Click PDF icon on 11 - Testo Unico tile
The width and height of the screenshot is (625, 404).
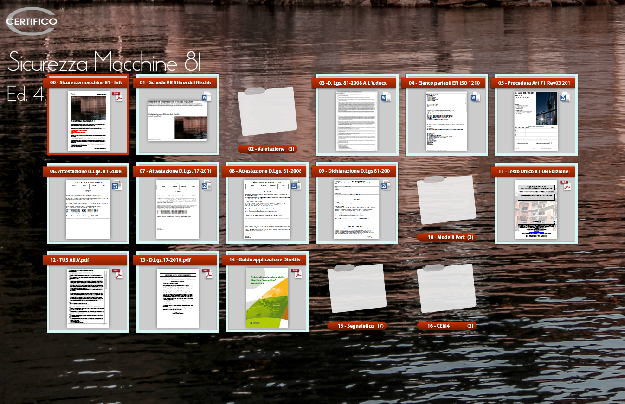click(x=566, y=185)
